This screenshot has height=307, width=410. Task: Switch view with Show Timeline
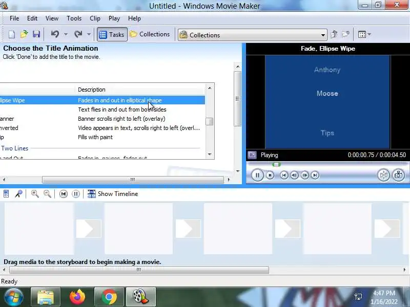point(113,194)
